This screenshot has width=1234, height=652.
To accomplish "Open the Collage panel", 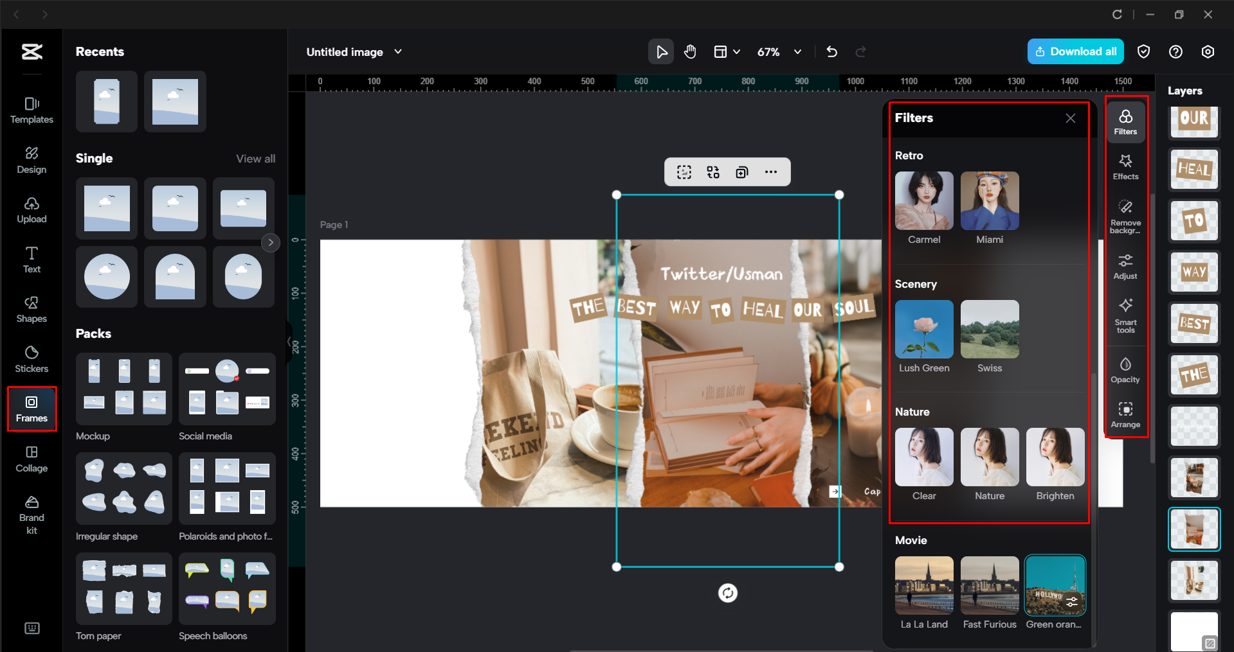I will click(x=32, y=459).
